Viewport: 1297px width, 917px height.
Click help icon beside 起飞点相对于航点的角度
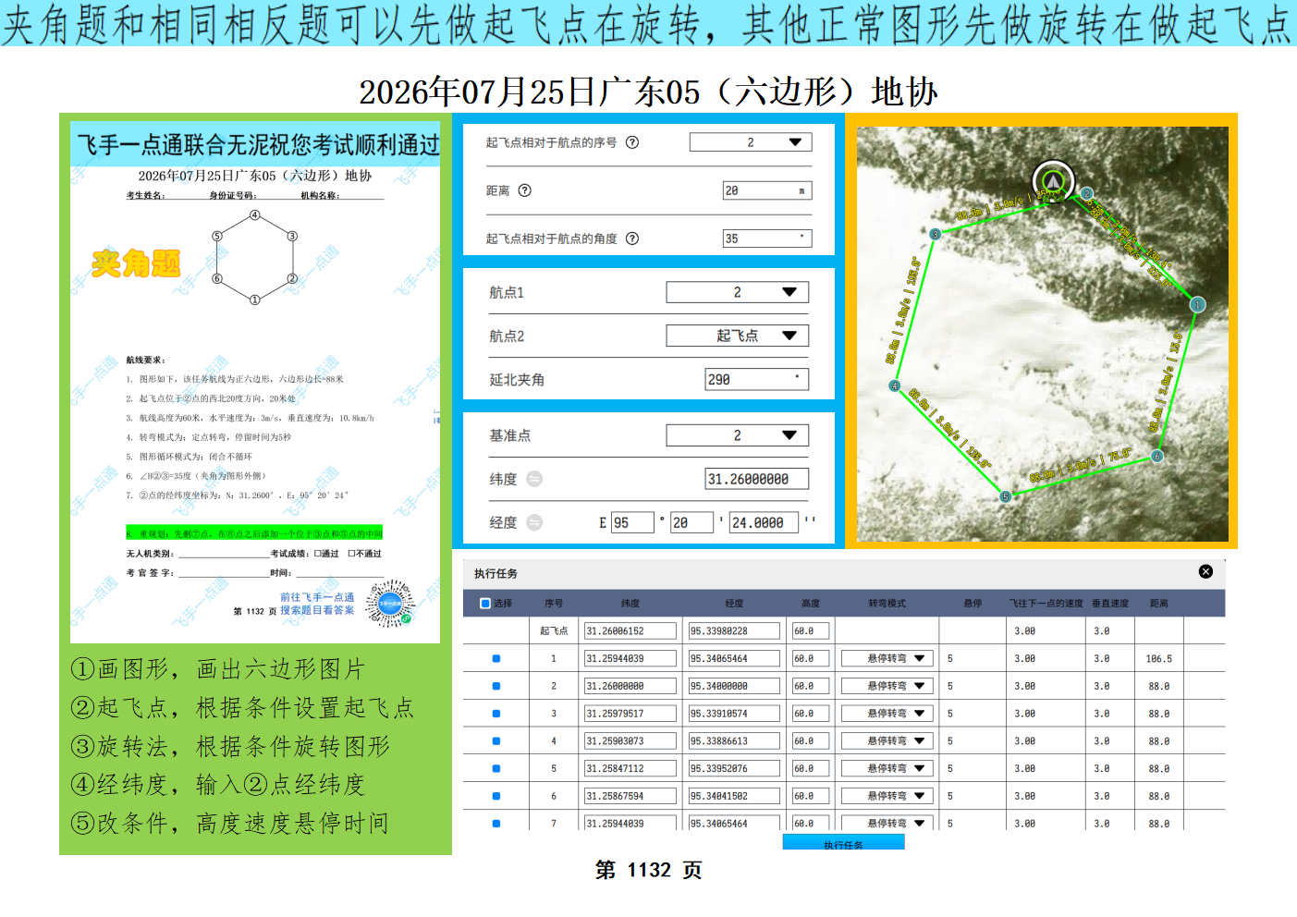[x=632, y=238]
